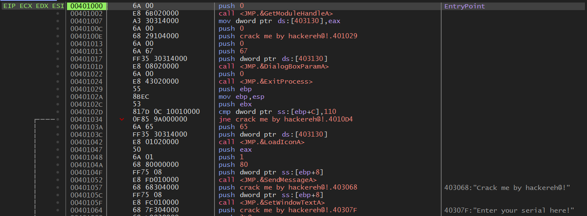This screenshot has width=587, height=216.
Task: Select the push ebp instruction
Action: (235, 89)
